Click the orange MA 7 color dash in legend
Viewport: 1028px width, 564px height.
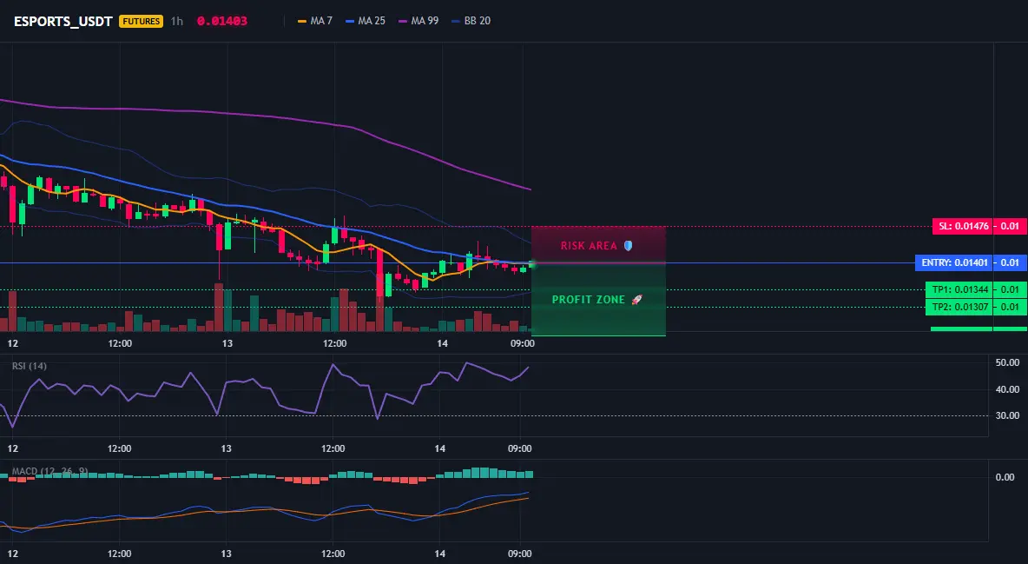(302, 21)
